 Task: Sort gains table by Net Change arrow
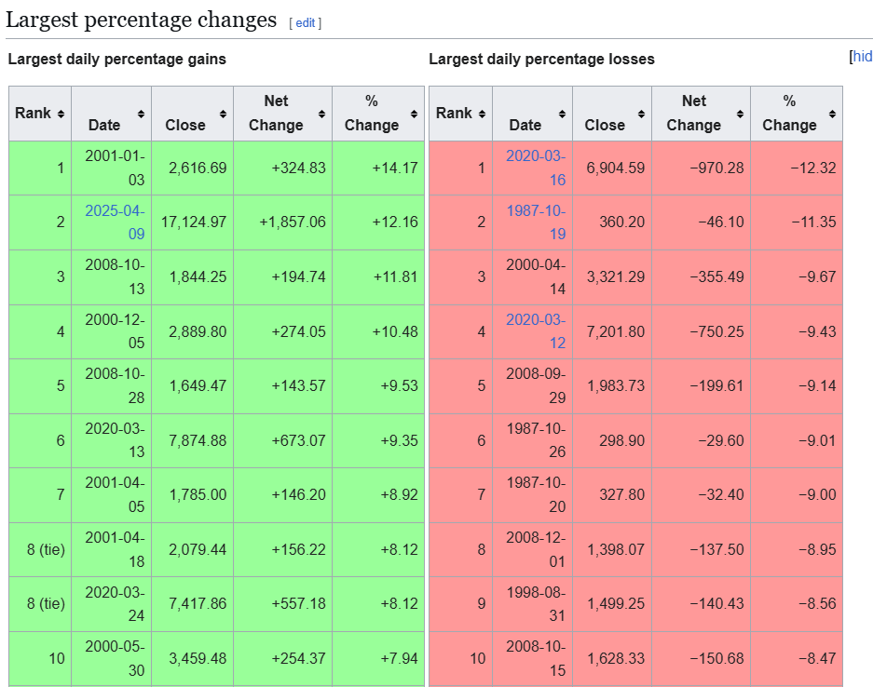tap(321, 114)
